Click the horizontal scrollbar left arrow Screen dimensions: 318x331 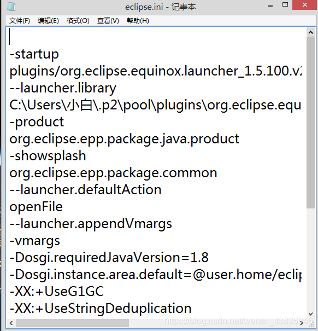click(x=11, y=323)
